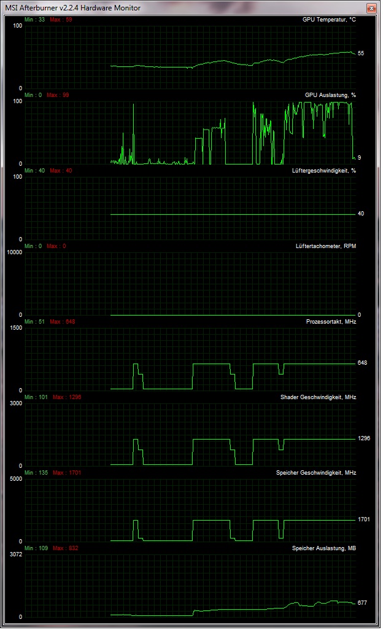
Task: Click the 10000 axis label of fan tachometer graph
Action: click(x=15, y=252)
